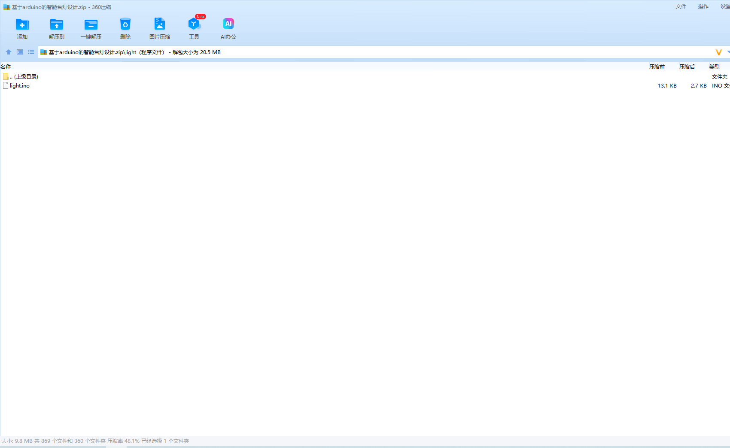Go up one level with the arrow icon

(9, 52)
